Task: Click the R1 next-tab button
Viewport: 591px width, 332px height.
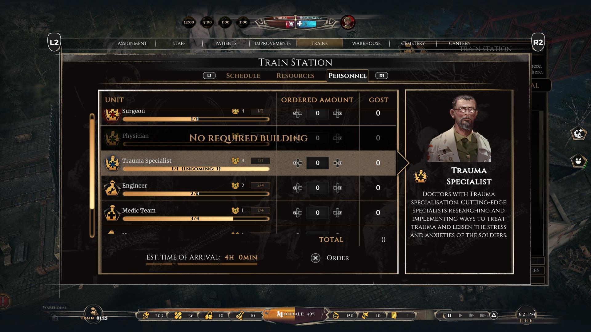Action: (382, 76)
